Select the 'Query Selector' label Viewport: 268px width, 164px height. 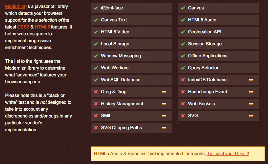pos(203,68)
